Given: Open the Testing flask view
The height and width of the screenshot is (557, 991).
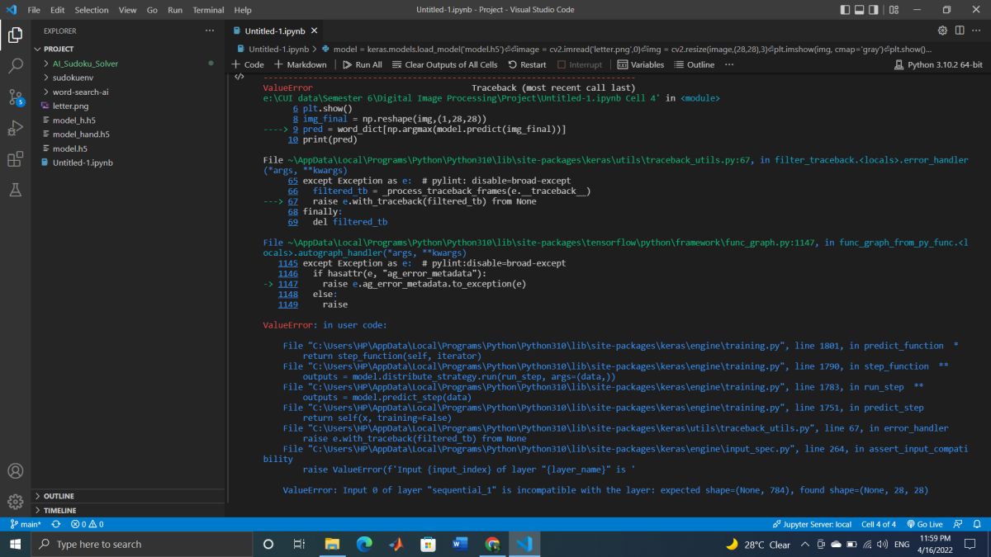Looking at the screenshot, I should click(15, 190).
